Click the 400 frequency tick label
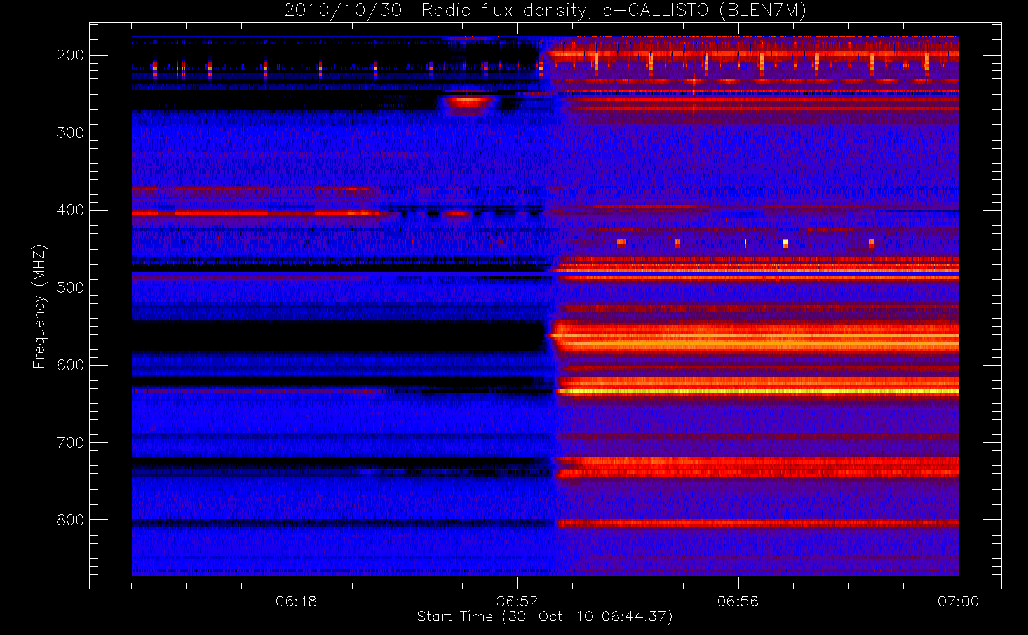This screenshot has height=635, width=1028. coord(70,210)
